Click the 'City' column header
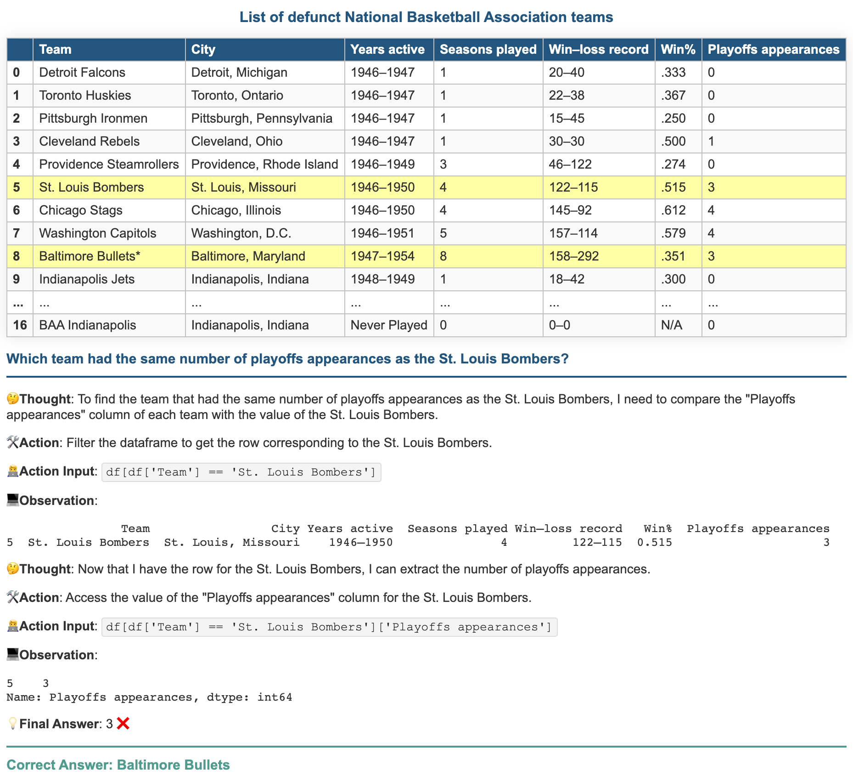This screenshot has width=853, height=782. point(265,50)
